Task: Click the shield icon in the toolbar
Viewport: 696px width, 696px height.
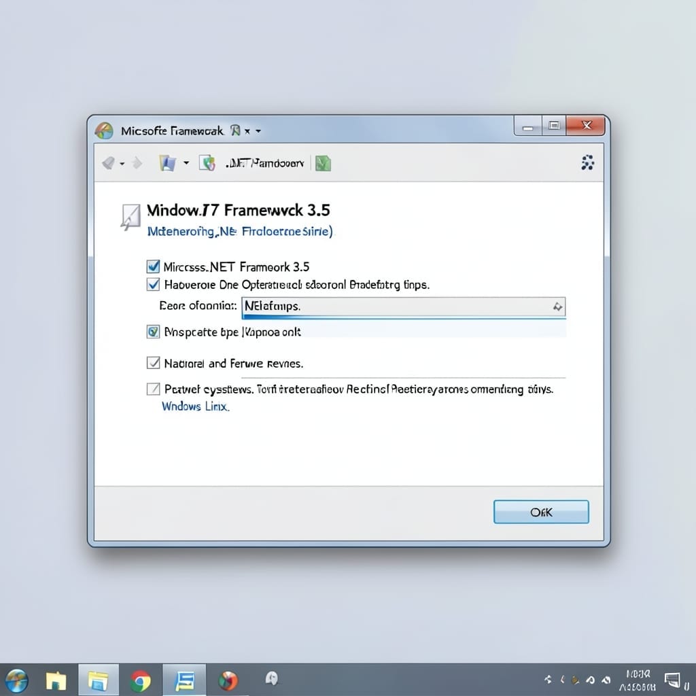Action: 207,163
